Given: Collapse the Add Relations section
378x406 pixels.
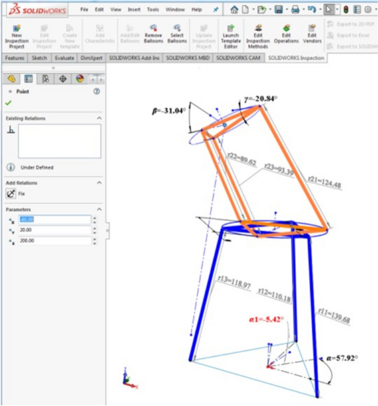Looking at the screenshot, I should pyautogui.click(x=99, y=183).
